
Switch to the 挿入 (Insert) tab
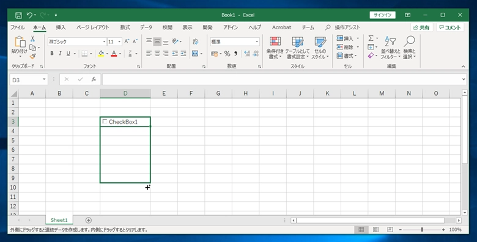(61, 27)
